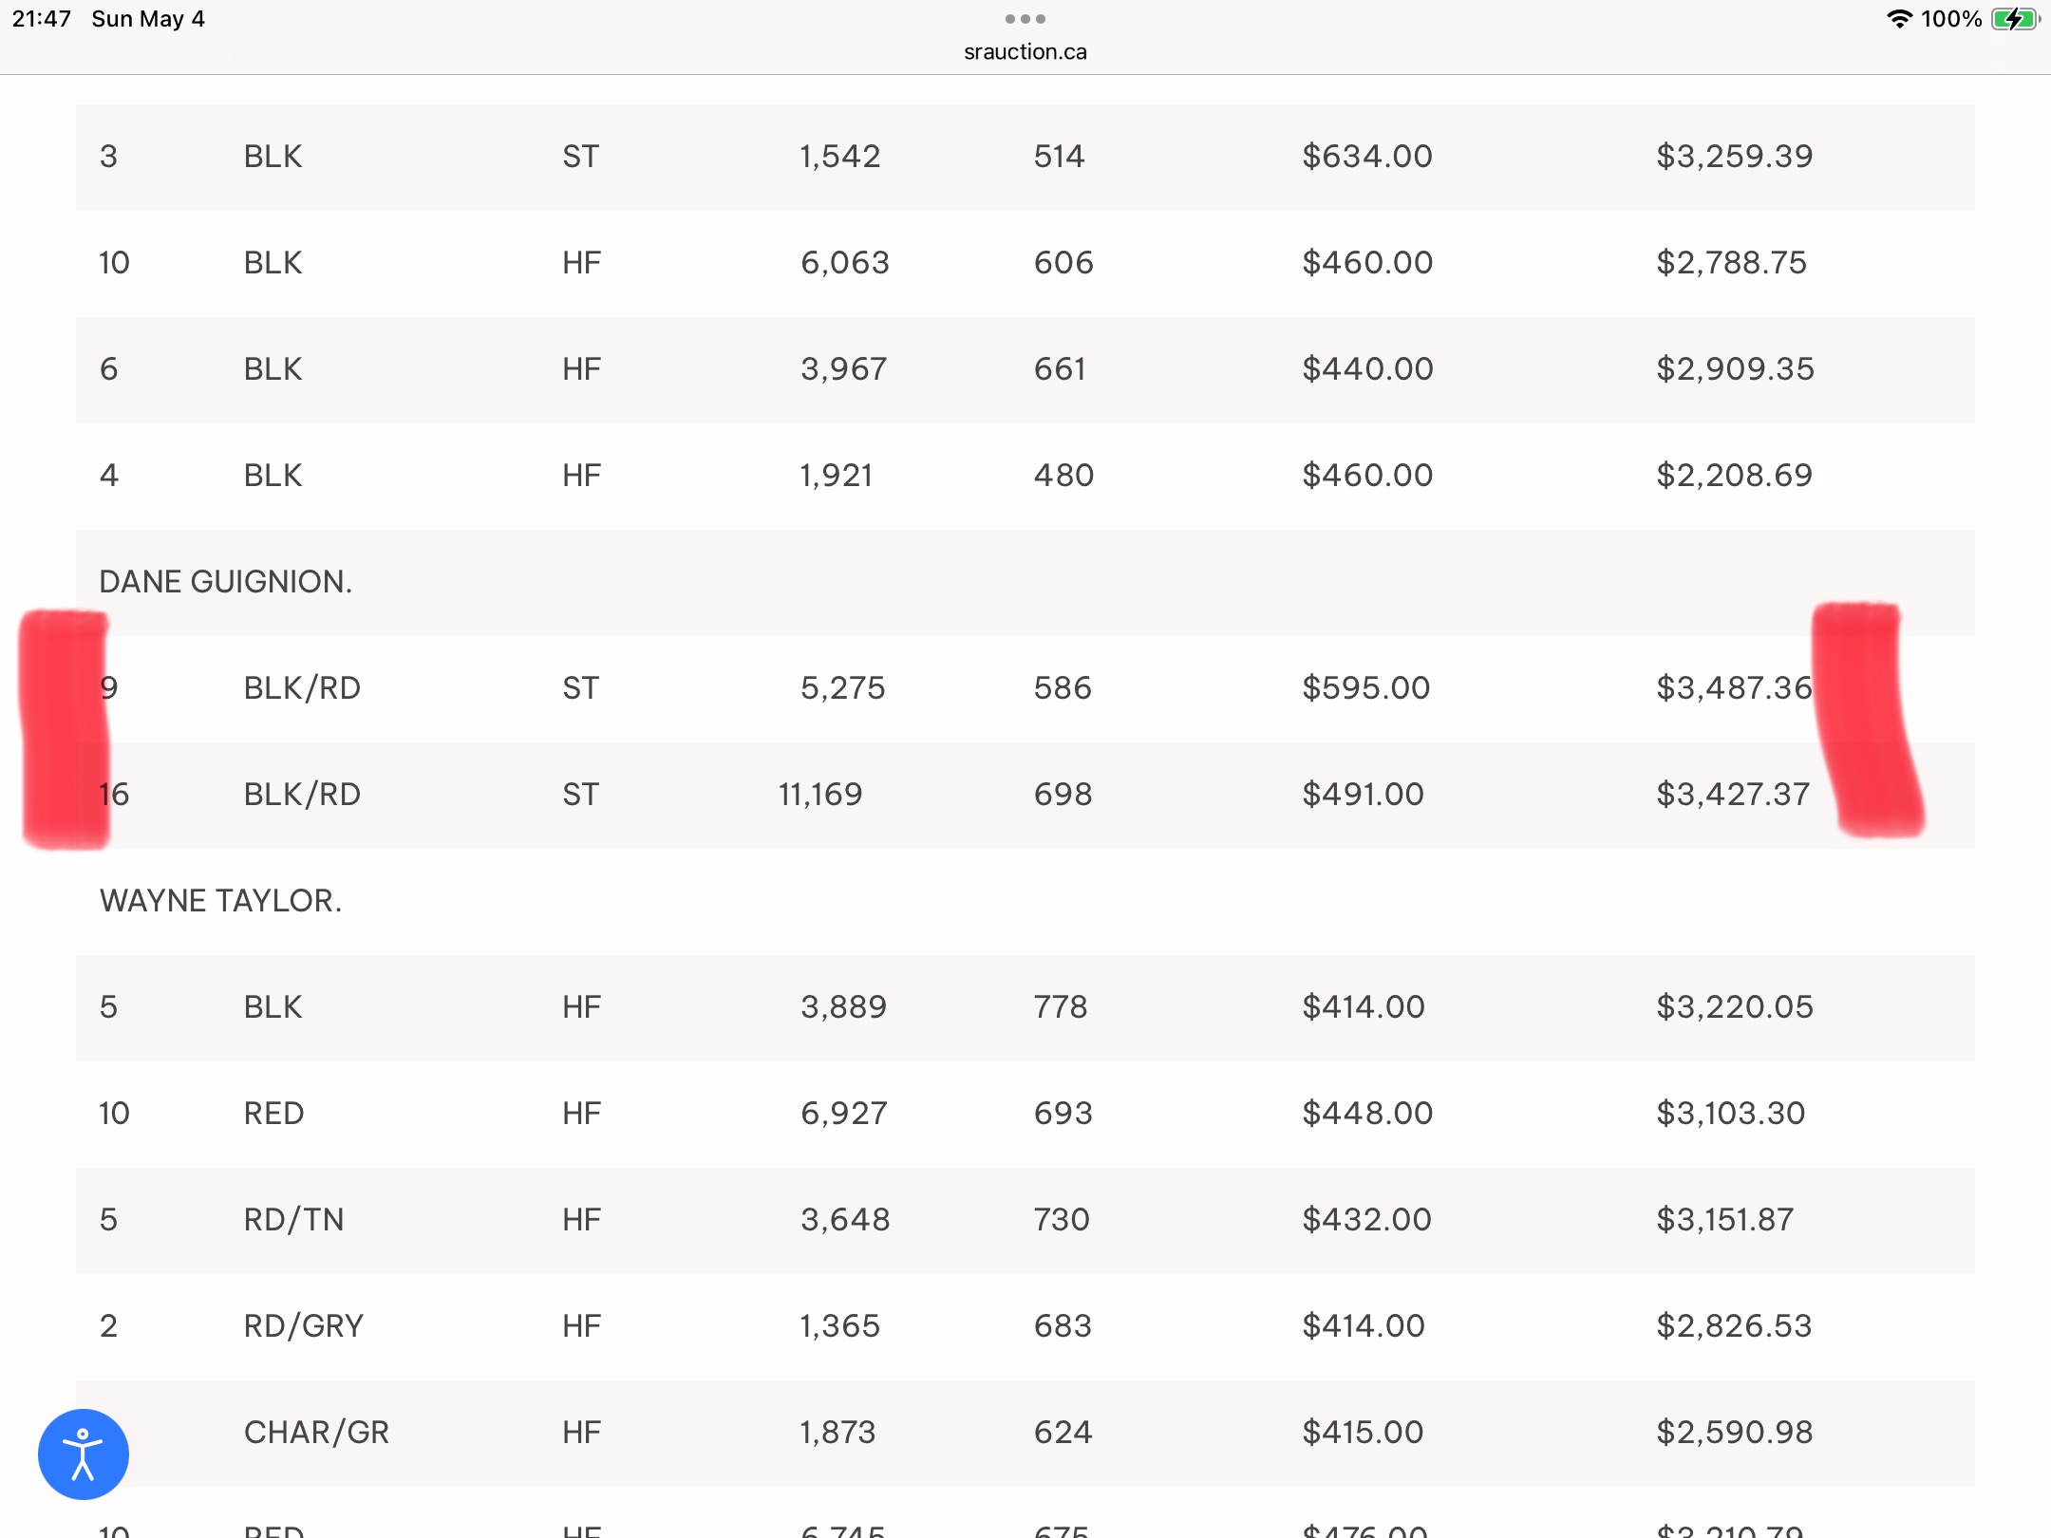Tap the three-dot multitasking menu
This screenshot has height=1538, width=2051.
(1025, 19)
